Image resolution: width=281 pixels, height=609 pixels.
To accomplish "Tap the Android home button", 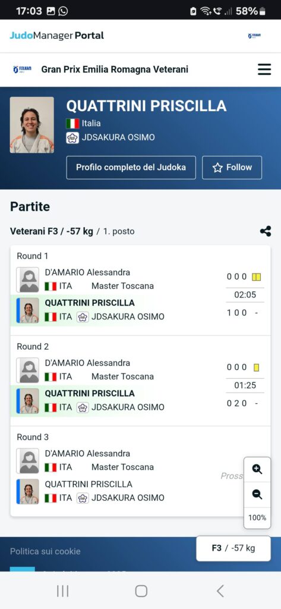I will click(141, 591).
